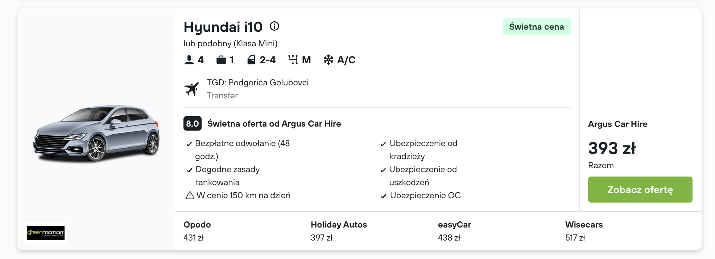Click 'Ubezpieczenie od kradzieży' feature
715x259 pixels.
pos(423,150)
